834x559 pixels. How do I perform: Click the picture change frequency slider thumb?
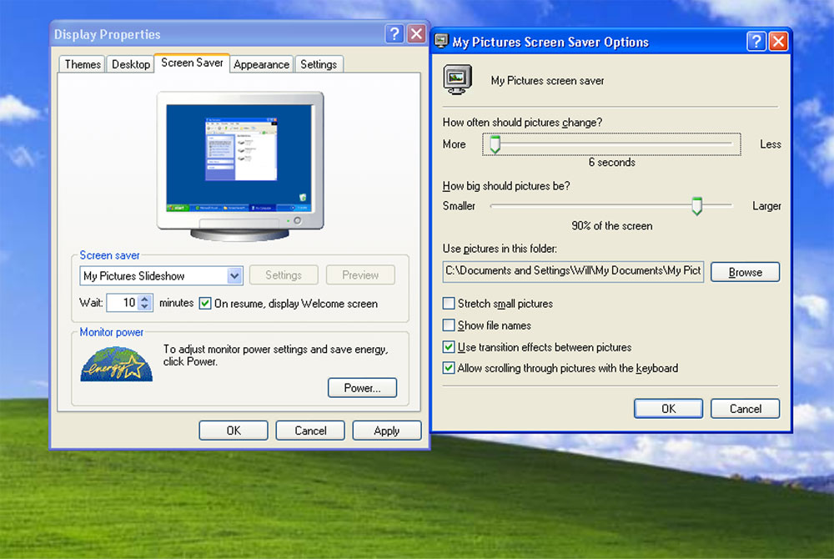495,144
